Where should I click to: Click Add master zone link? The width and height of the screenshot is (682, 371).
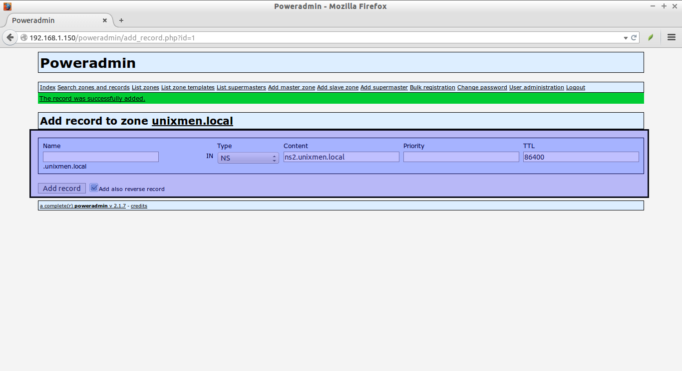[x=292, y=87]
